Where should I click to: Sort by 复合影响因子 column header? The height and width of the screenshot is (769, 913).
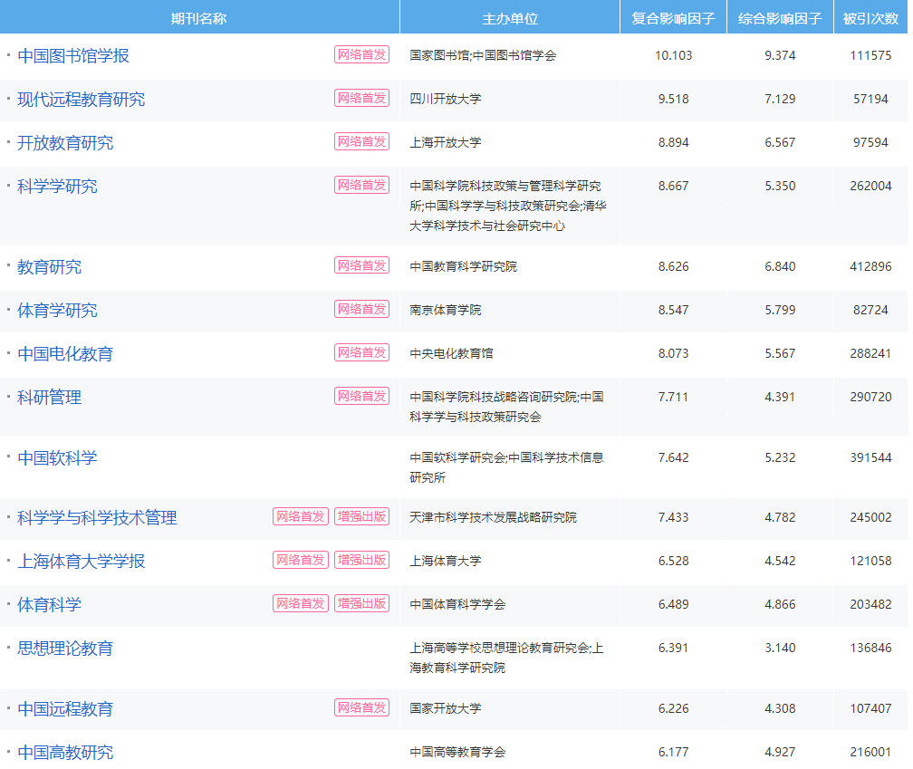pyautogui.click(x=674, y=18)
